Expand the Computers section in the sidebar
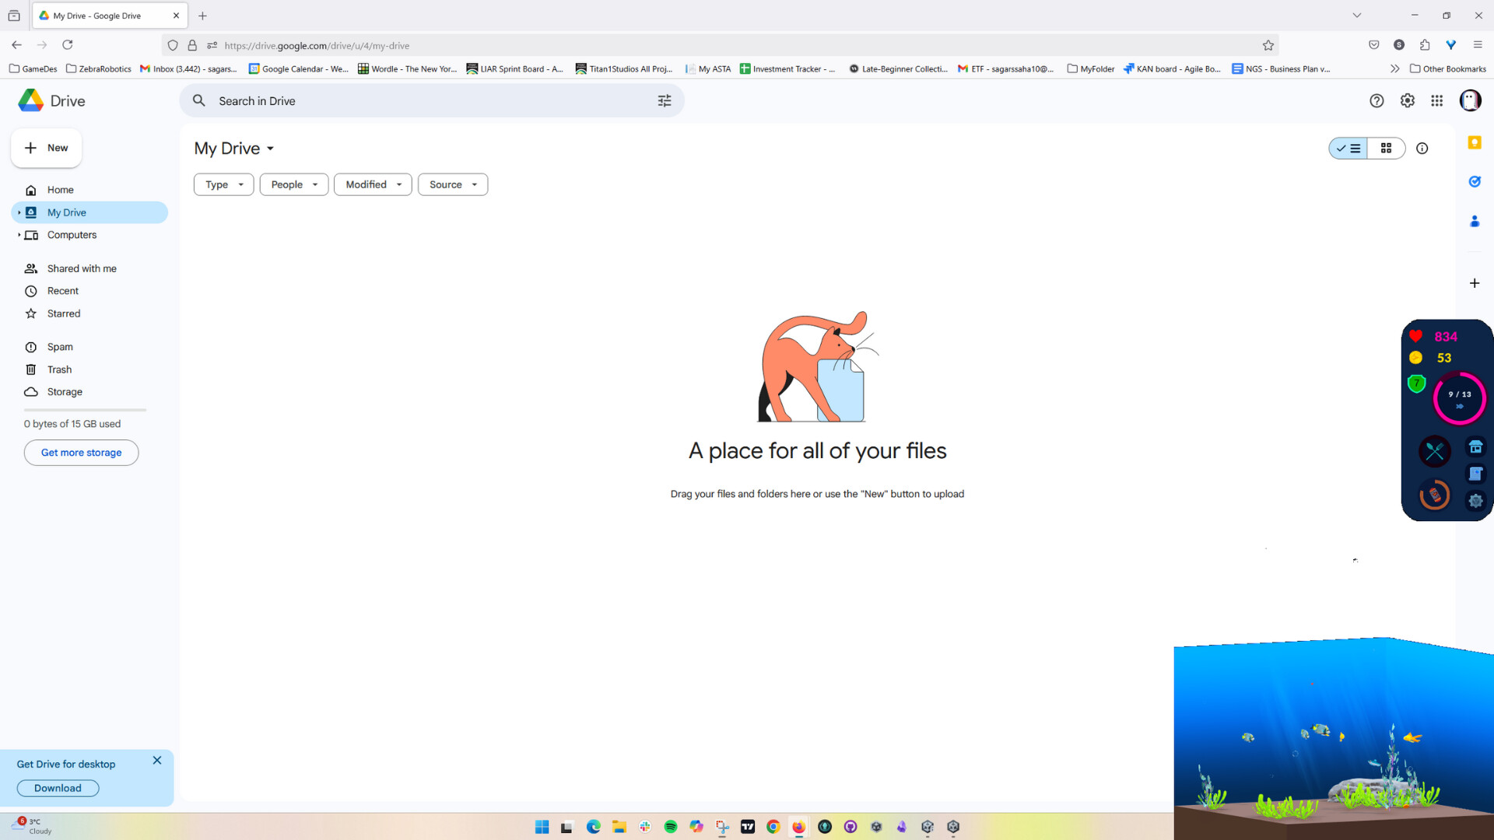Screen dimensions: 1494x840 click(x=19, y=235)
